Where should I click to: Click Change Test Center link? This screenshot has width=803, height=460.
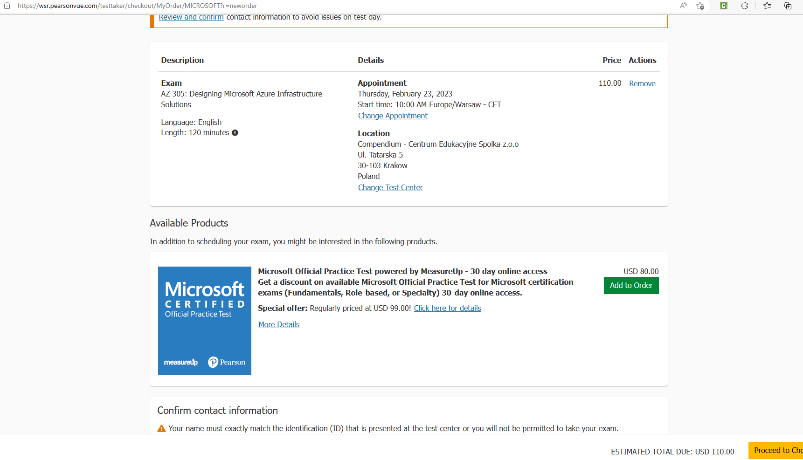(x=390, y=187)
